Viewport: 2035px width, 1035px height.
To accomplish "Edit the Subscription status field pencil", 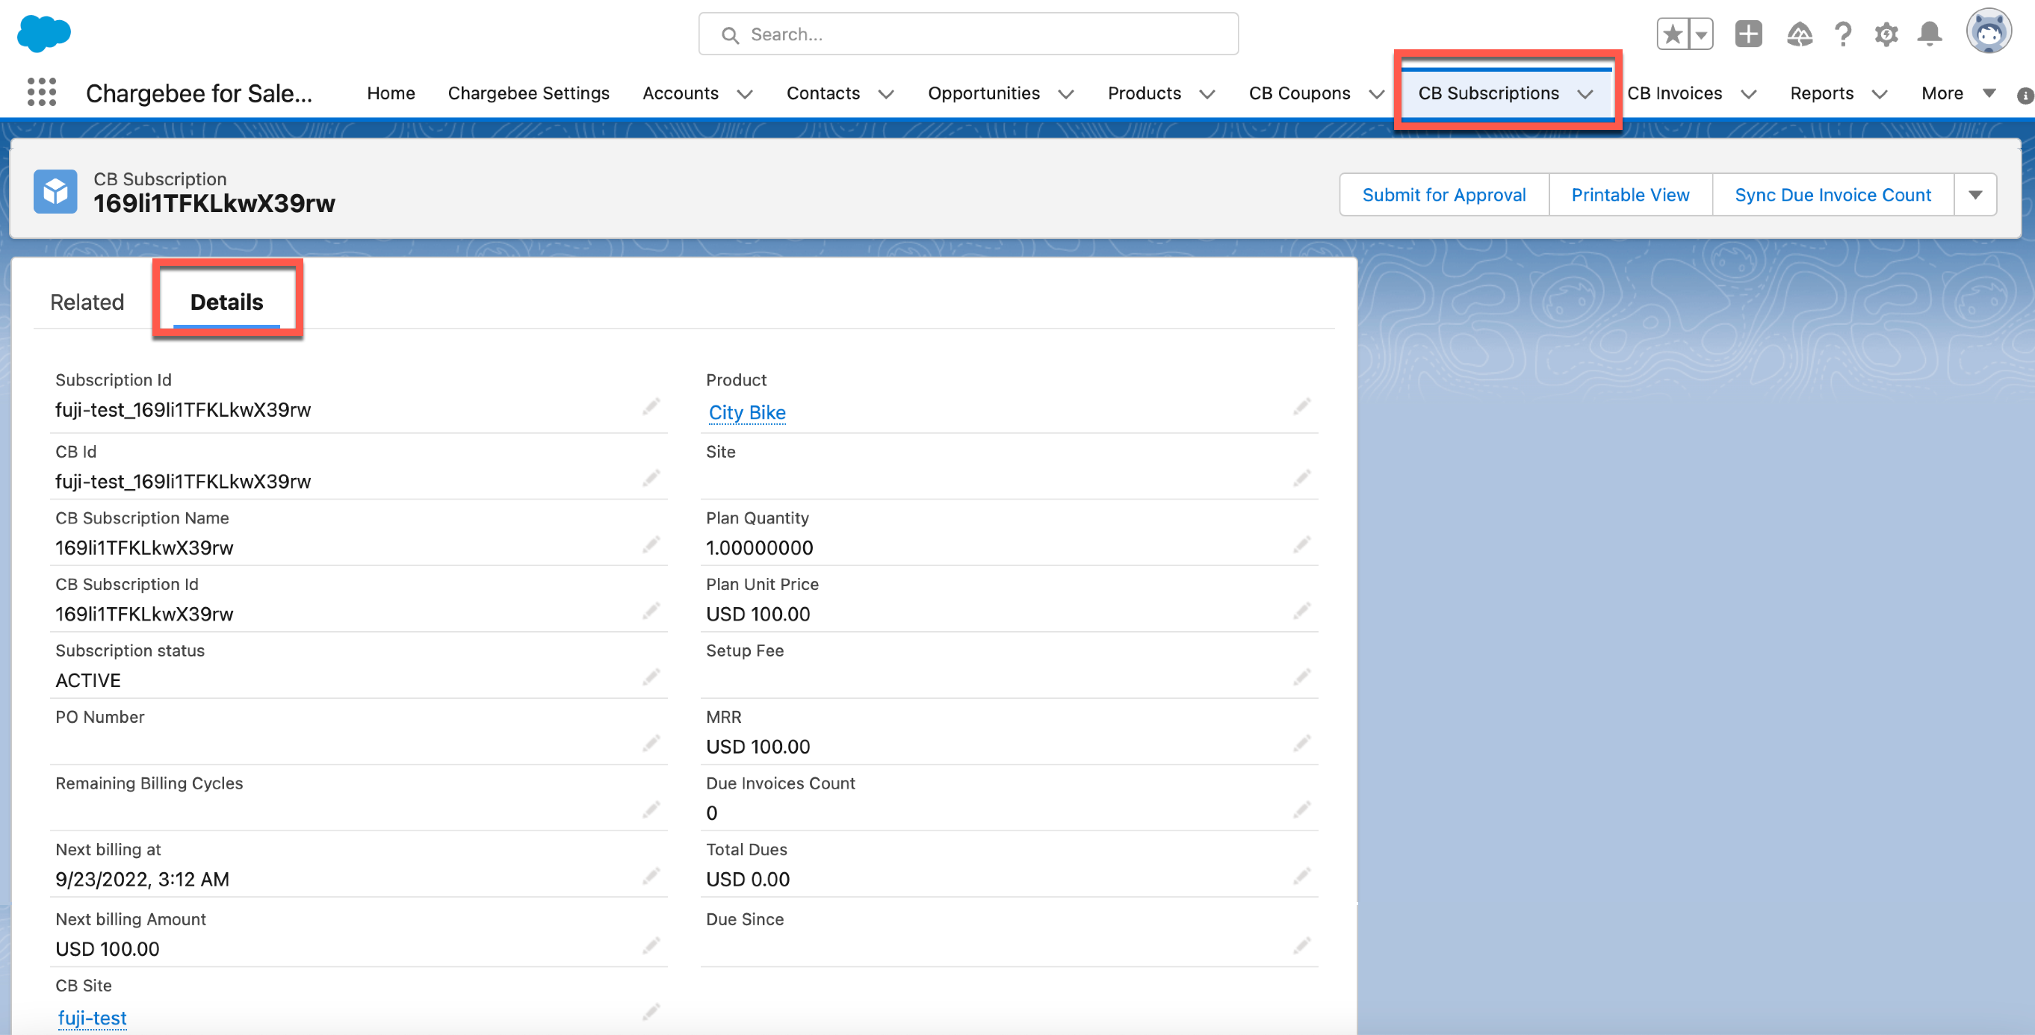I will click(650, 677).
